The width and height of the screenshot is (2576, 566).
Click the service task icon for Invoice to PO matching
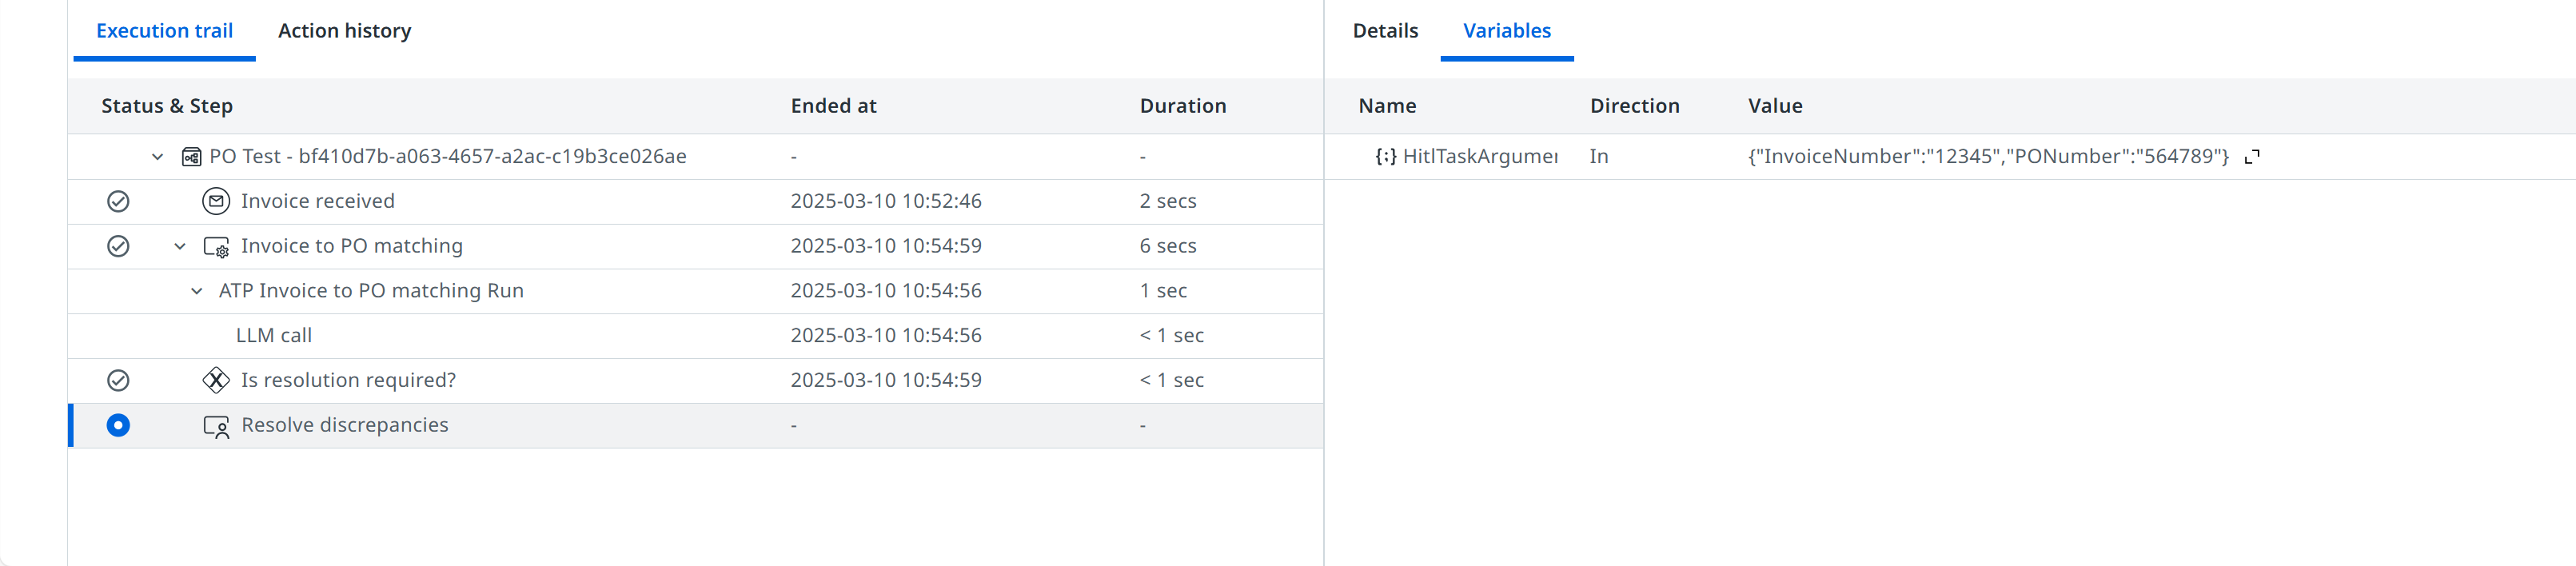(x=216, y=246)
